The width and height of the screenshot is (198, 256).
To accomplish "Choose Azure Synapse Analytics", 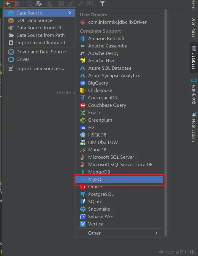I will 119,76.
